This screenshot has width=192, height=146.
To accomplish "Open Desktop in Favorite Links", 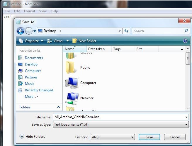I will (31, 64).
